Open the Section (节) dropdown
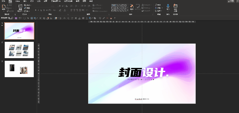Viewport: 239px width, 113px height. pyautogui.click(x=27, y=11)
